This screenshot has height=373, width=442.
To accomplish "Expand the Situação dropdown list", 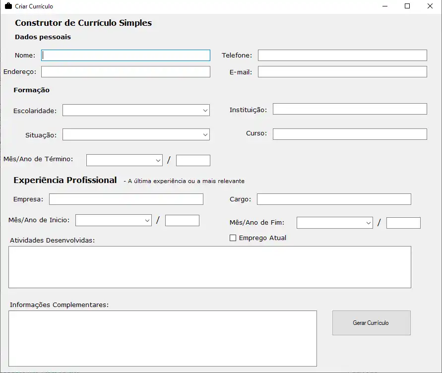I will pos(136,134).
